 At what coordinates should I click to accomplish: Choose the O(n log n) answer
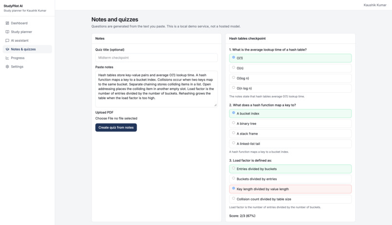[x=290, y=88]
